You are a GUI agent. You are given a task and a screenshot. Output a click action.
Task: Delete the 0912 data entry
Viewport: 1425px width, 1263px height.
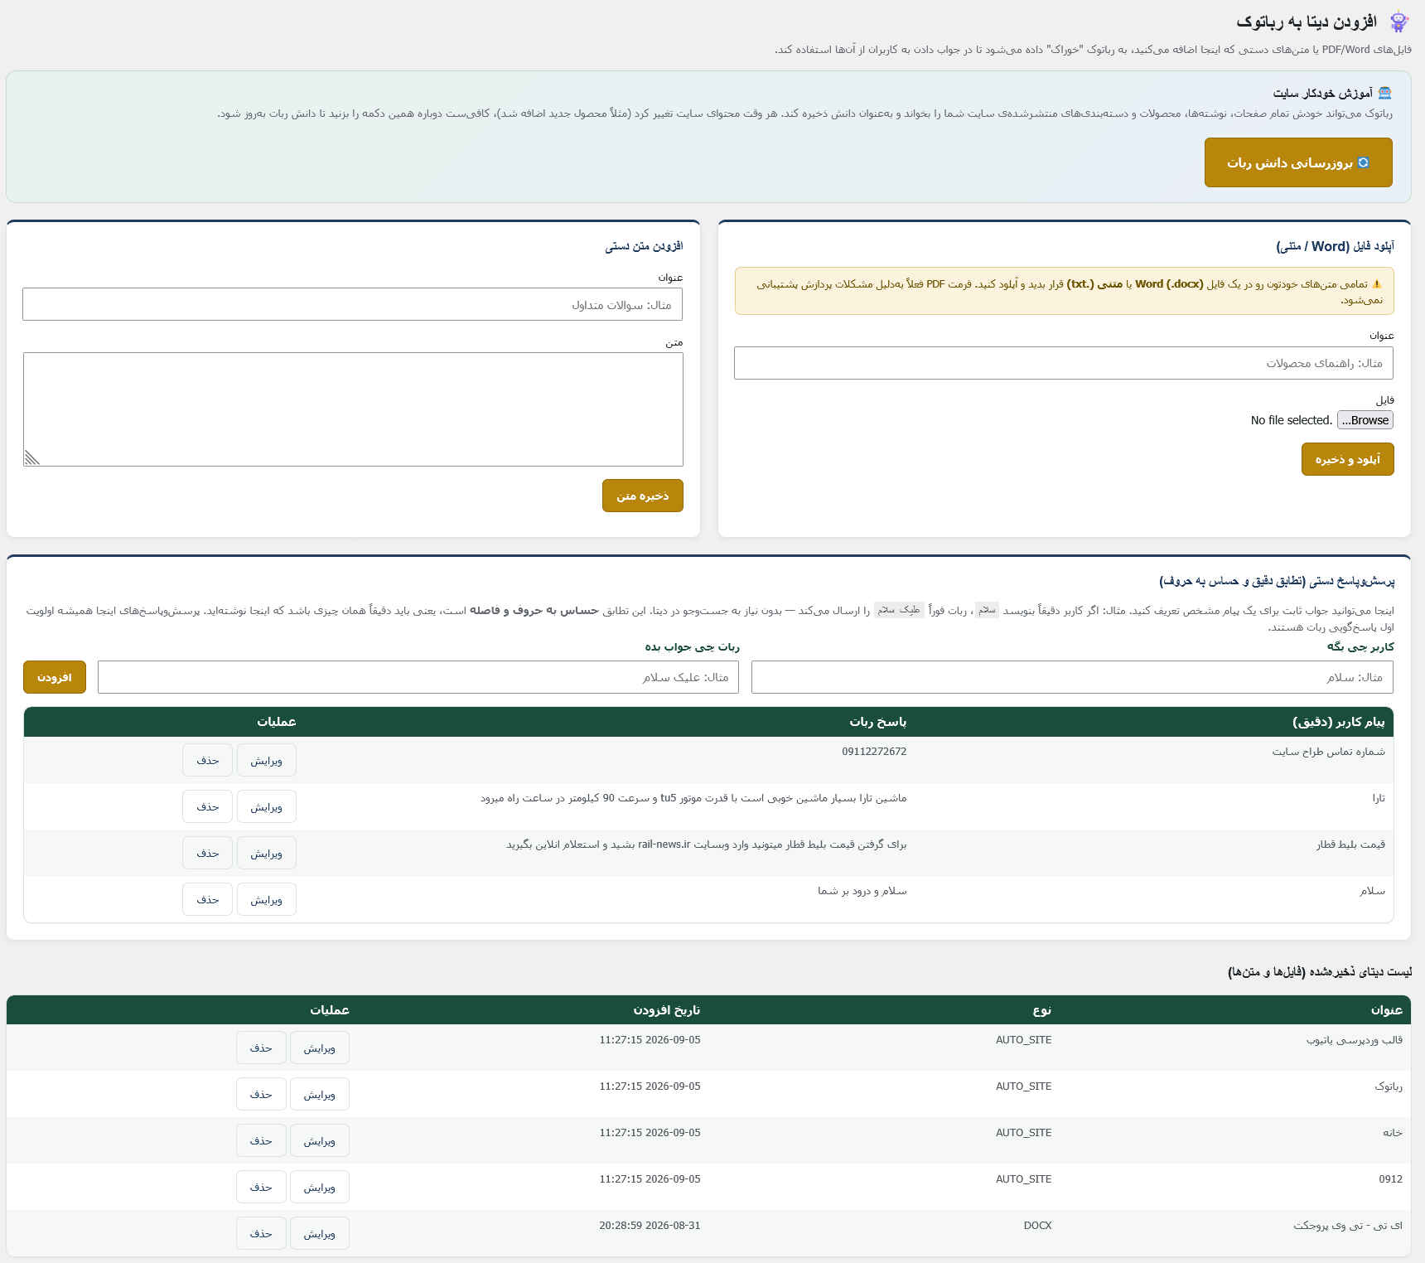click(261, 1187)
